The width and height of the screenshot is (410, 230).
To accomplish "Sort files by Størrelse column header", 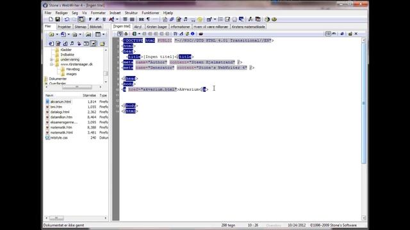I will pyautogui.click(x=90, y=95).
